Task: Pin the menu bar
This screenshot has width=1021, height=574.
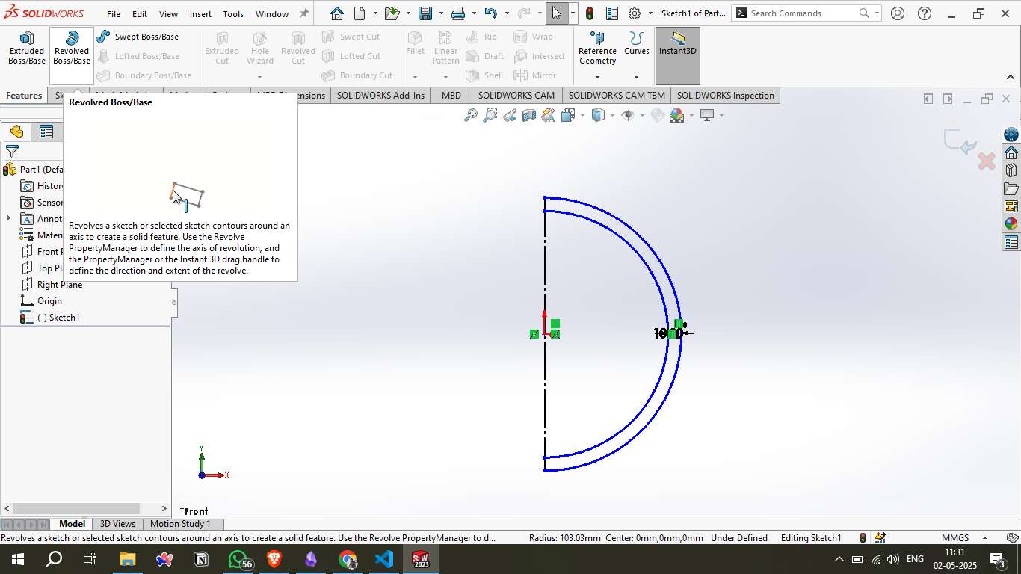Action: tap(303, 13)
